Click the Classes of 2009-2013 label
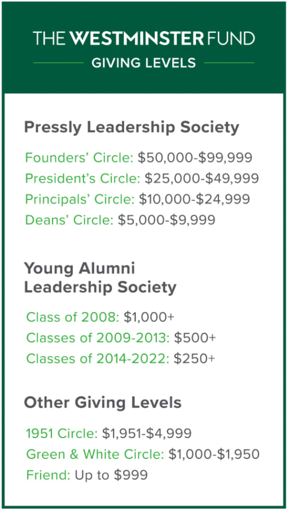Viewport: 289px width, 511px height. [98, 338]
